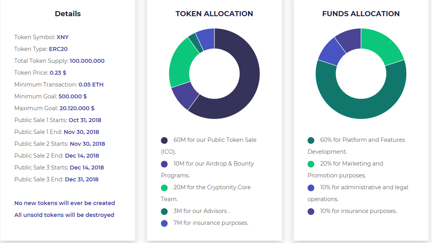Click the navy legend dot for Public Token Sale
The width and height of the screenshot is (432, 243).
(164, 140)
